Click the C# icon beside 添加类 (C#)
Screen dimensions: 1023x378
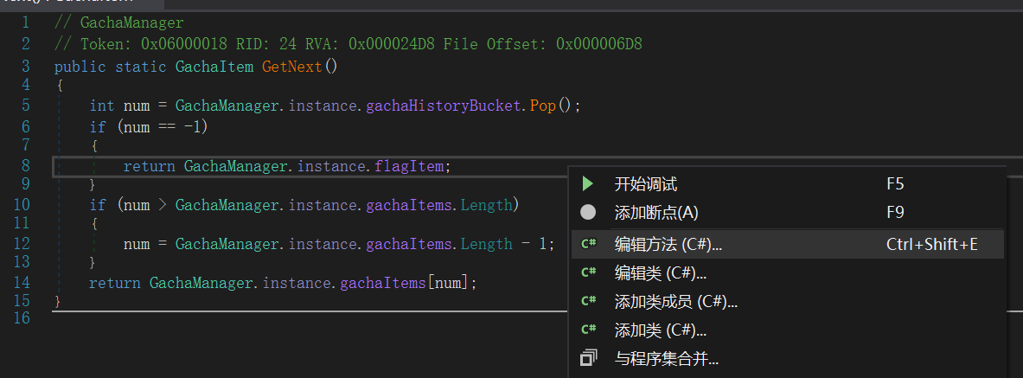[589, 329]
